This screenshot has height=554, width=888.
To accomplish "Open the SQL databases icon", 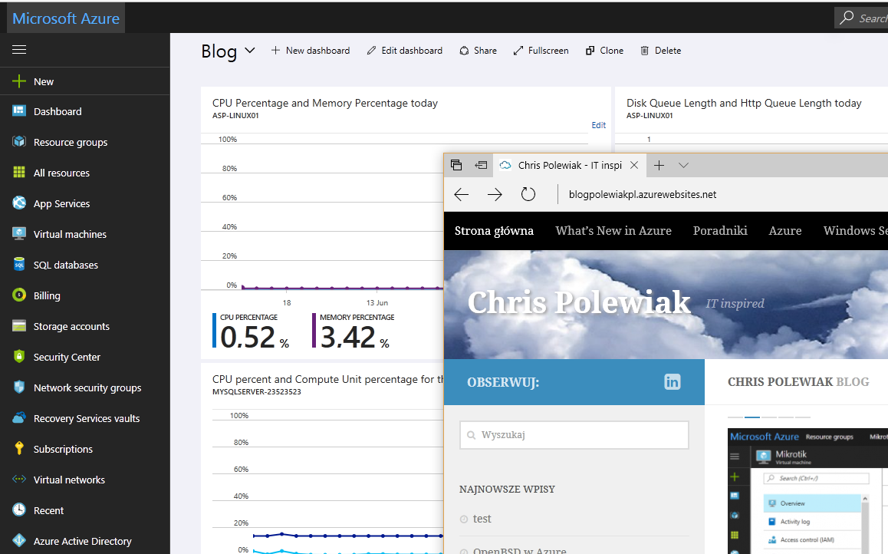I will coord(19,265).
